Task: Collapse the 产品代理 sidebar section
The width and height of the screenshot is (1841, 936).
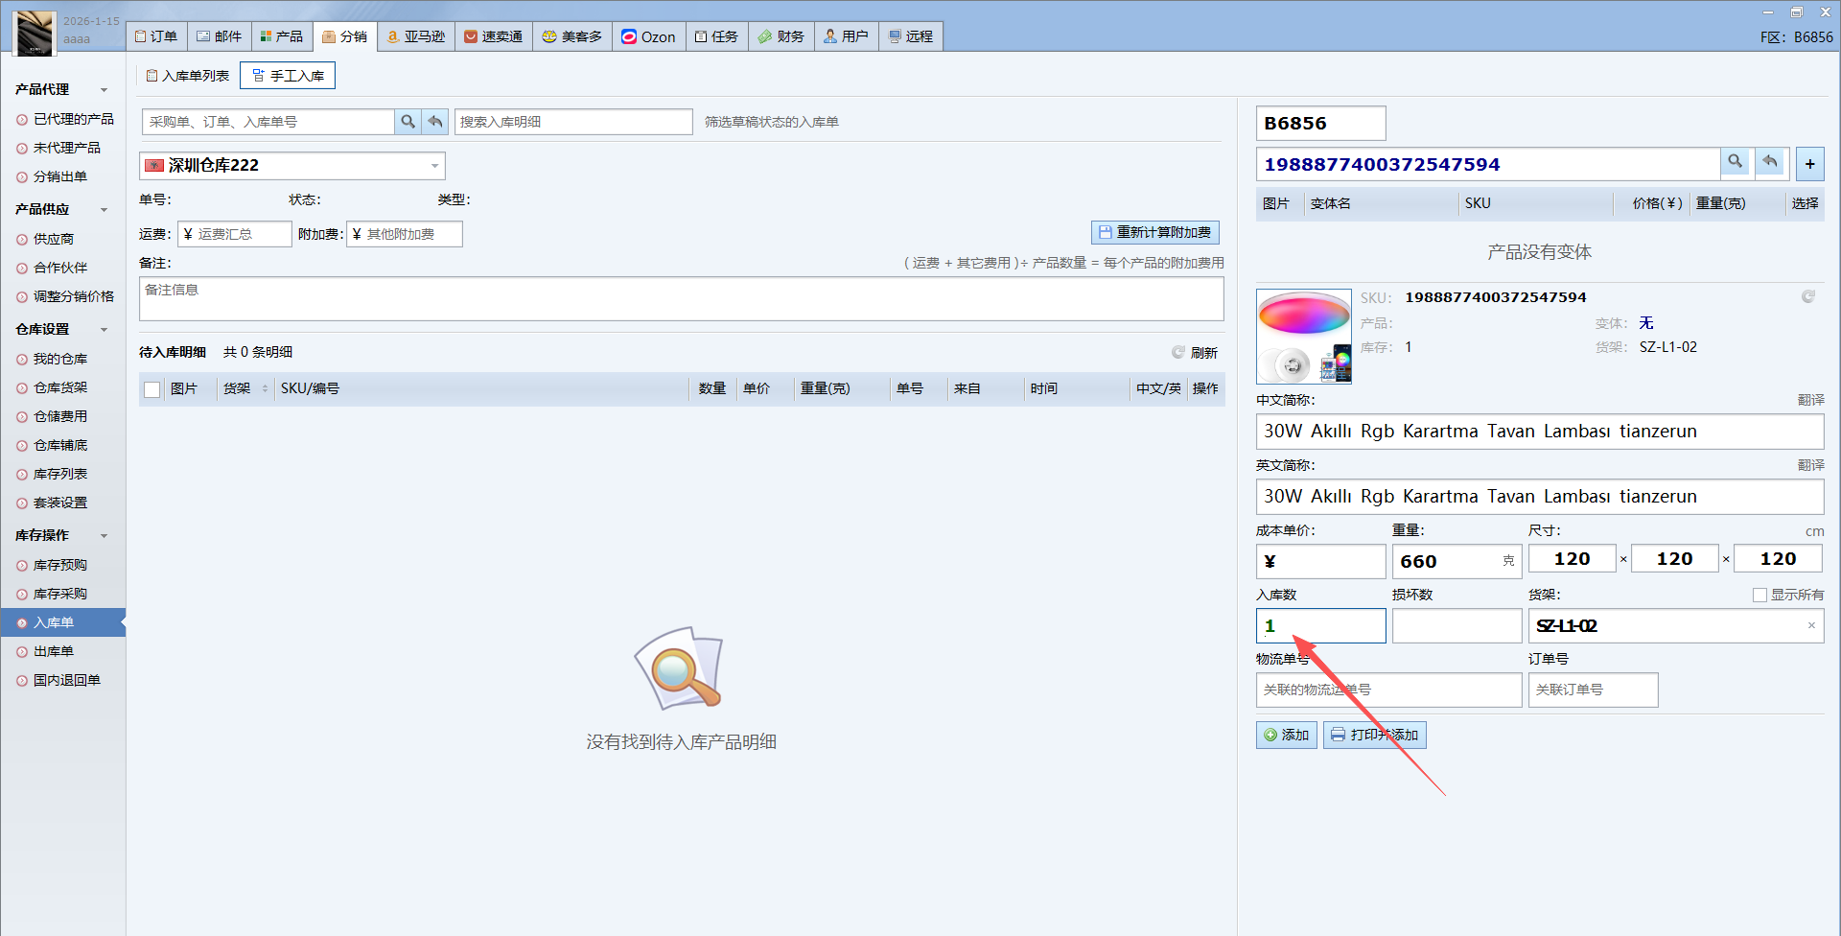Action: click(104, 90)
